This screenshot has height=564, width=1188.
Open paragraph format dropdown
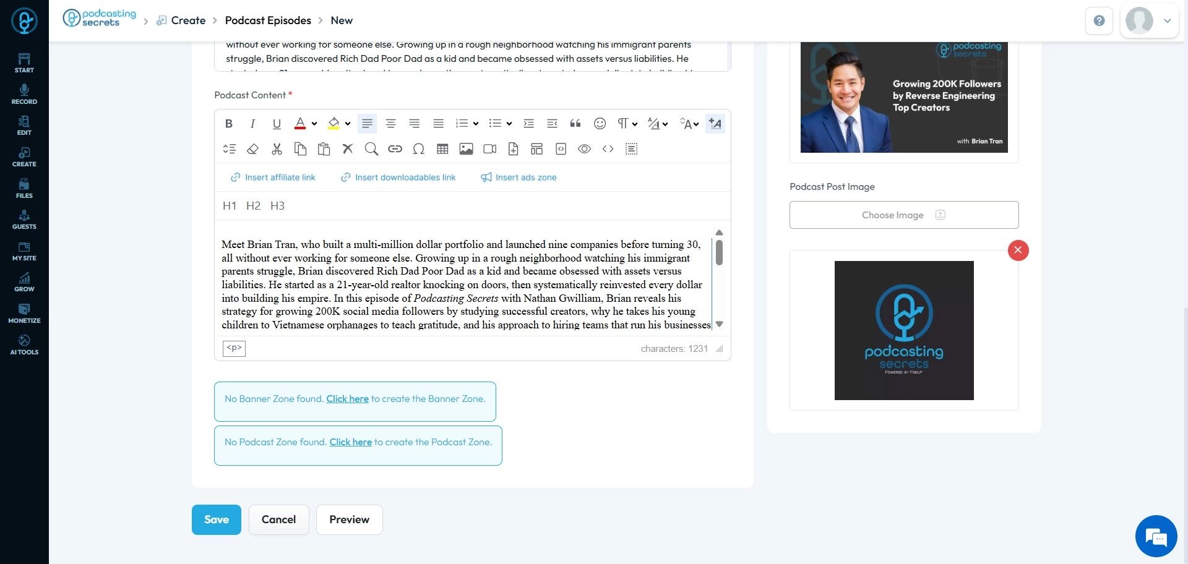click(627, 124)
